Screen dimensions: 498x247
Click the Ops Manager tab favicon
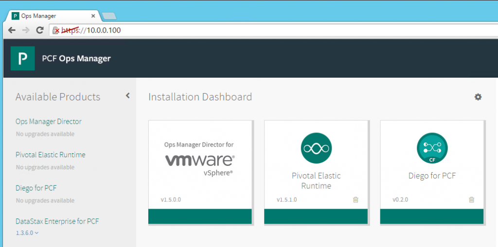click(15, 16)
